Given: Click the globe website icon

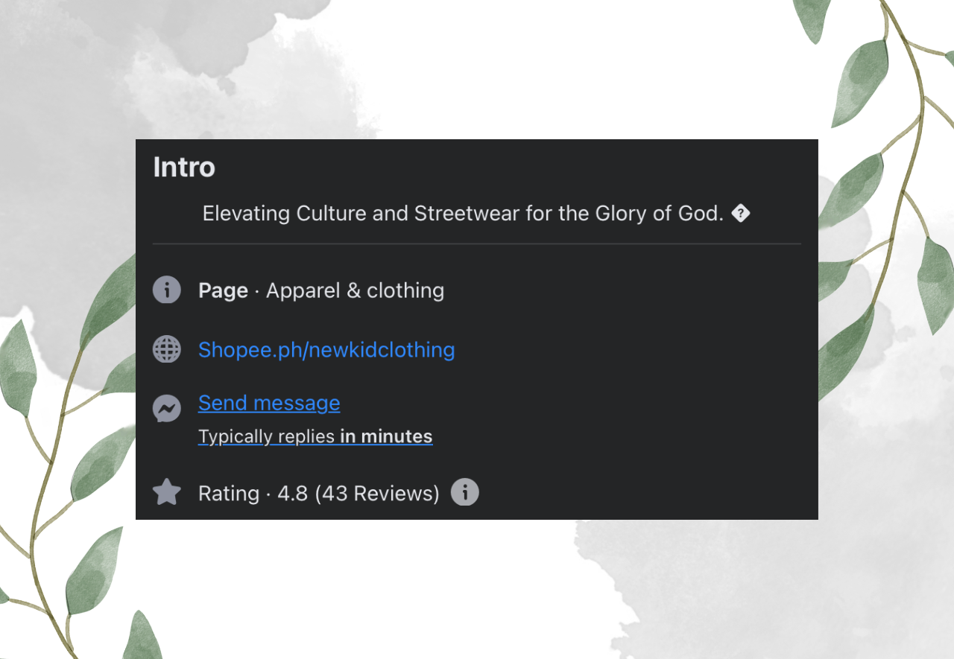Looking at the screenshot, I should pos(167,349).
